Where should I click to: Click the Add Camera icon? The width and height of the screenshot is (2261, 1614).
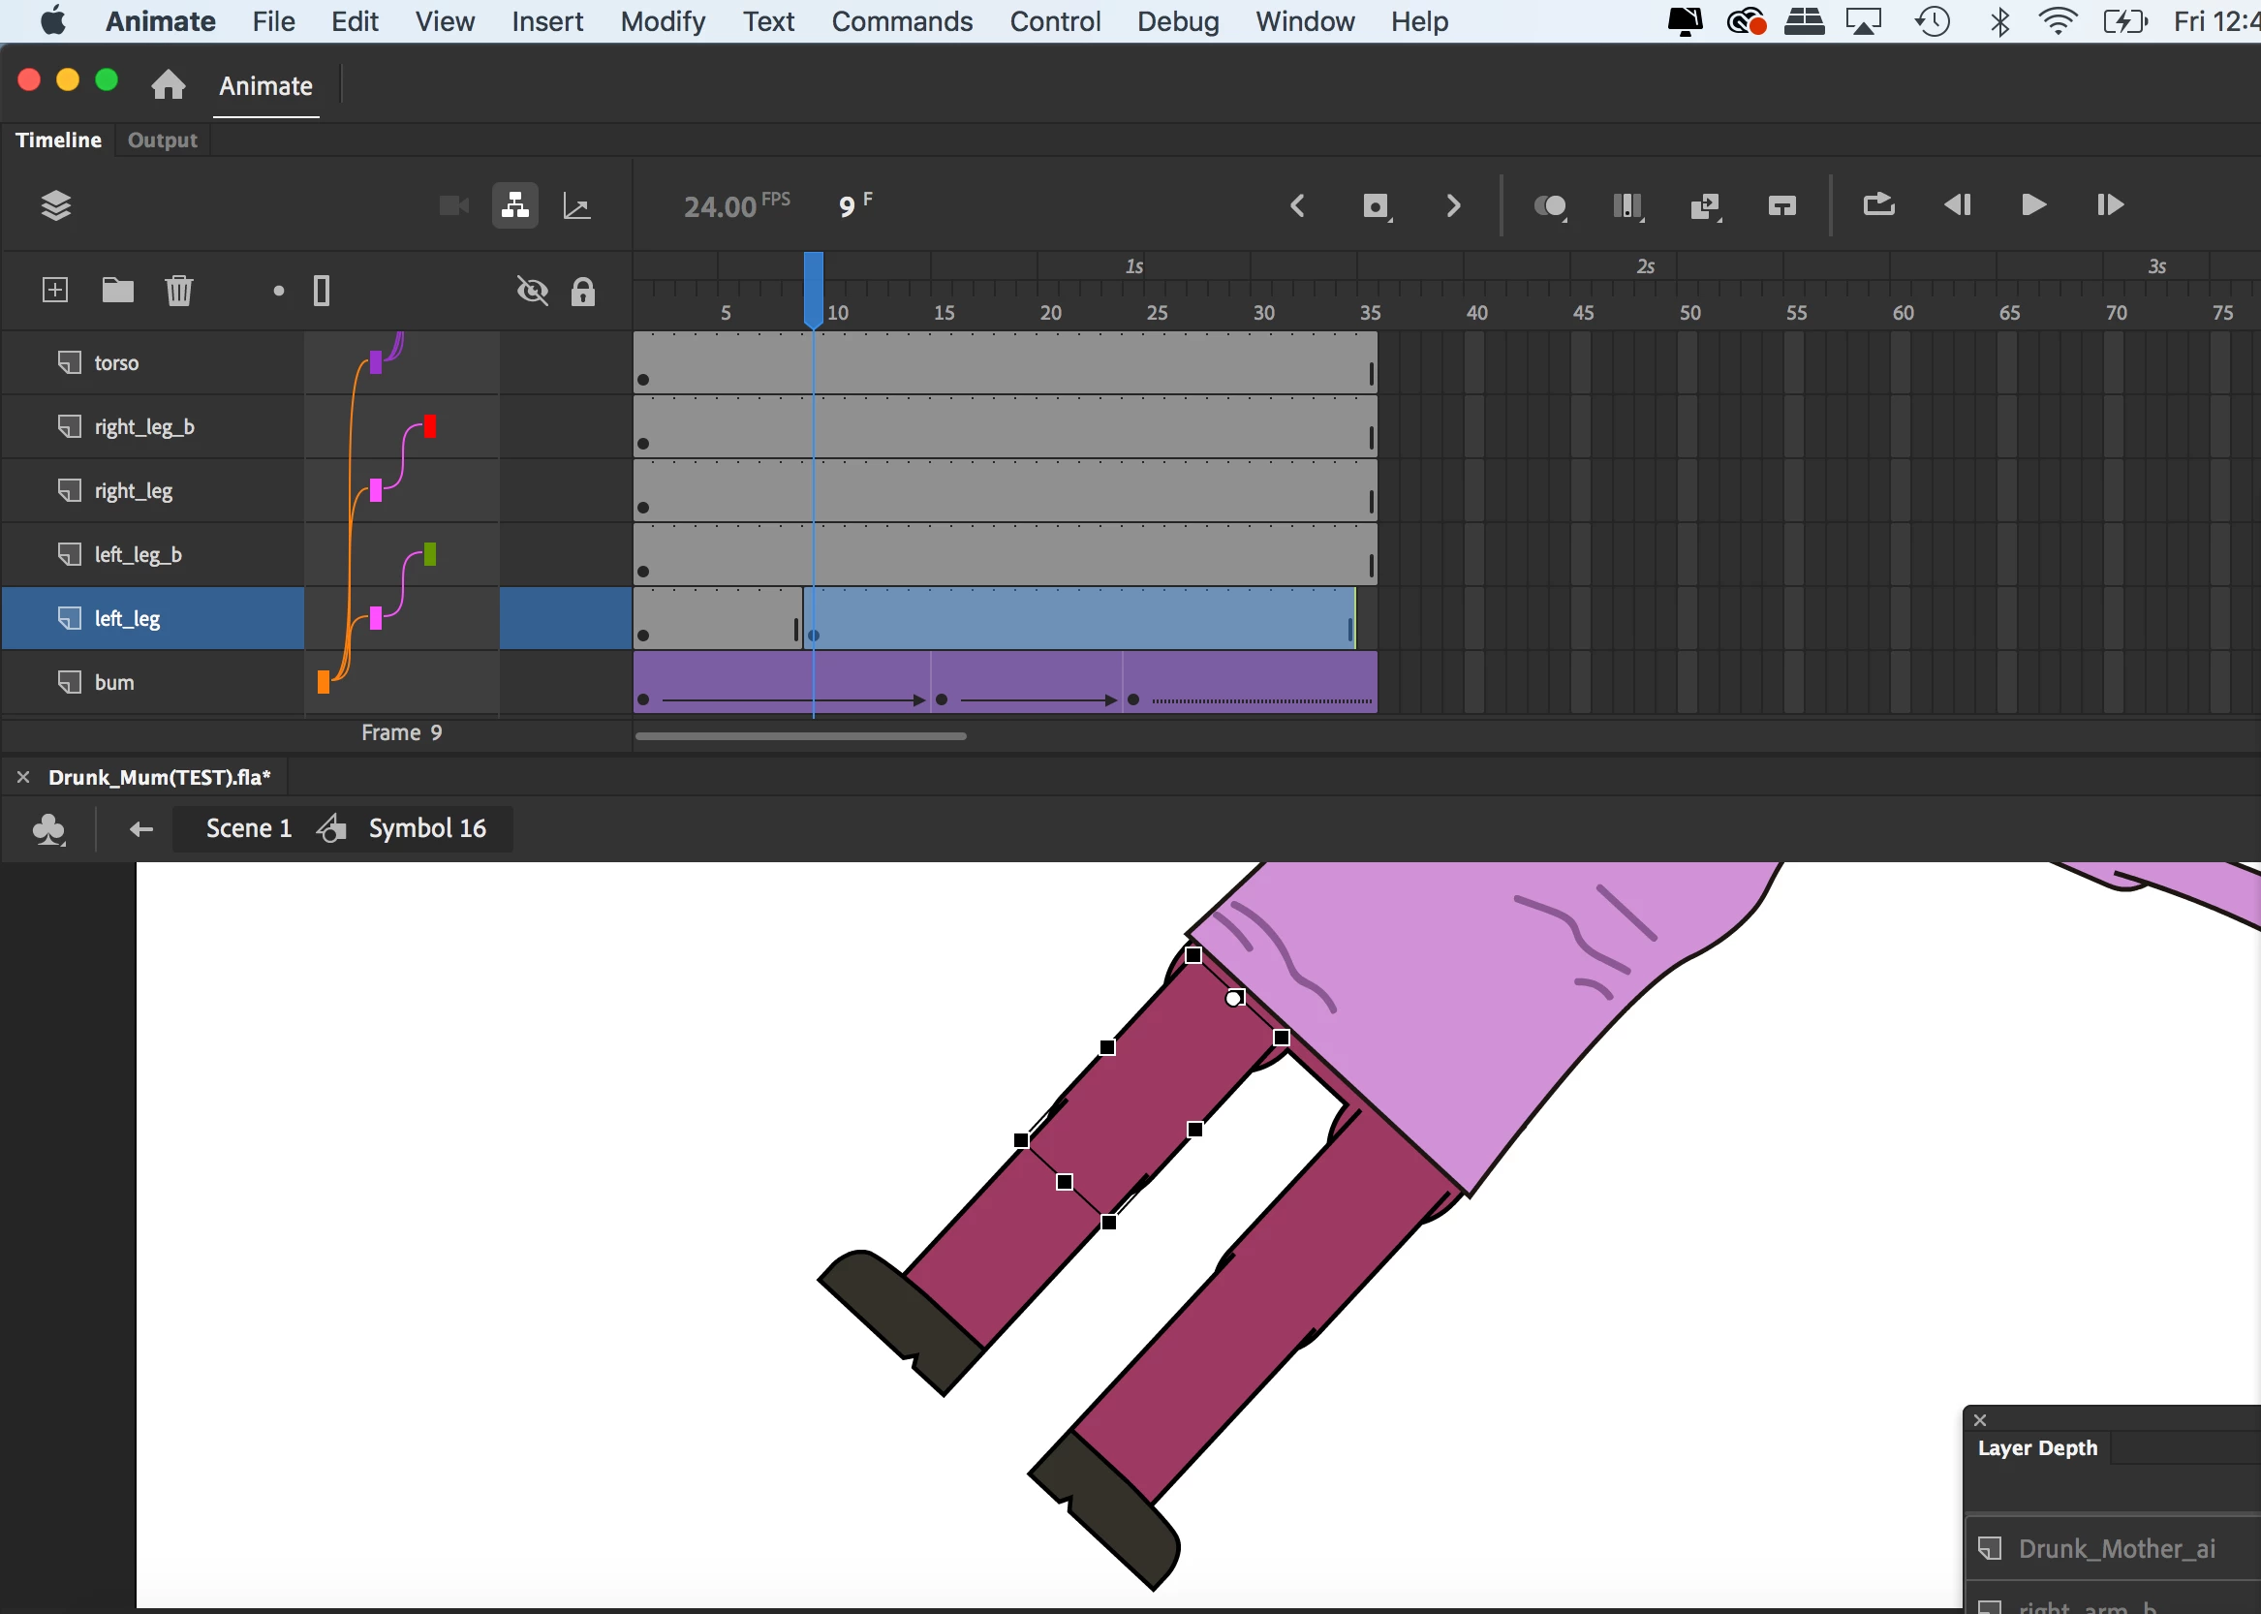(x=454, y=205)
